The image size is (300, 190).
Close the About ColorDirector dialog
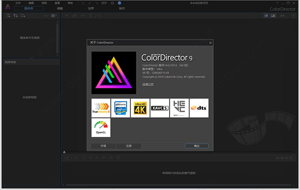(x=210, y=43)
